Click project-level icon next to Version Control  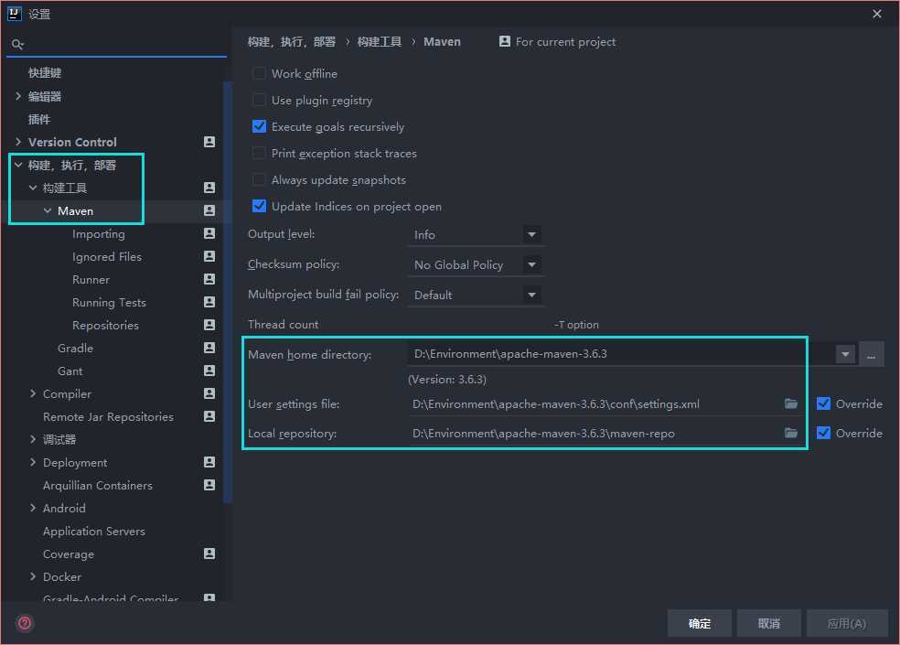click(x=209, y=142)
